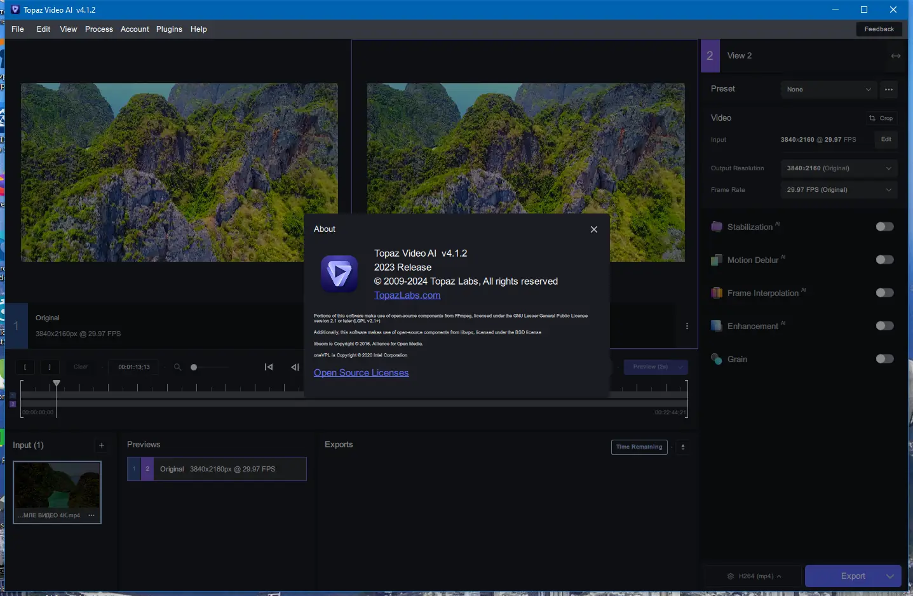
Task: Expand the Preview duration dropdown arrow
Action: [x=682, y=367]
